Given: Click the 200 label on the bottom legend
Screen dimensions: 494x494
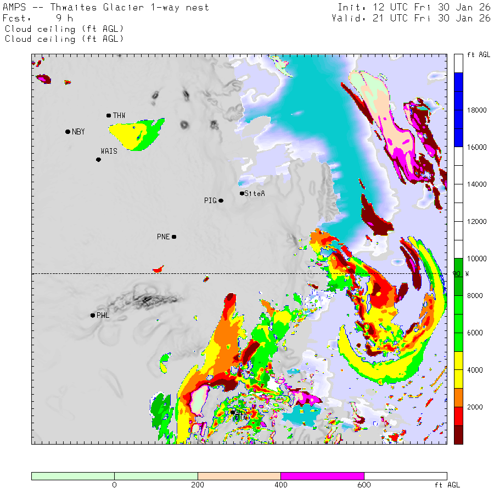Looking at the screenshot, I should click(198, 485).
